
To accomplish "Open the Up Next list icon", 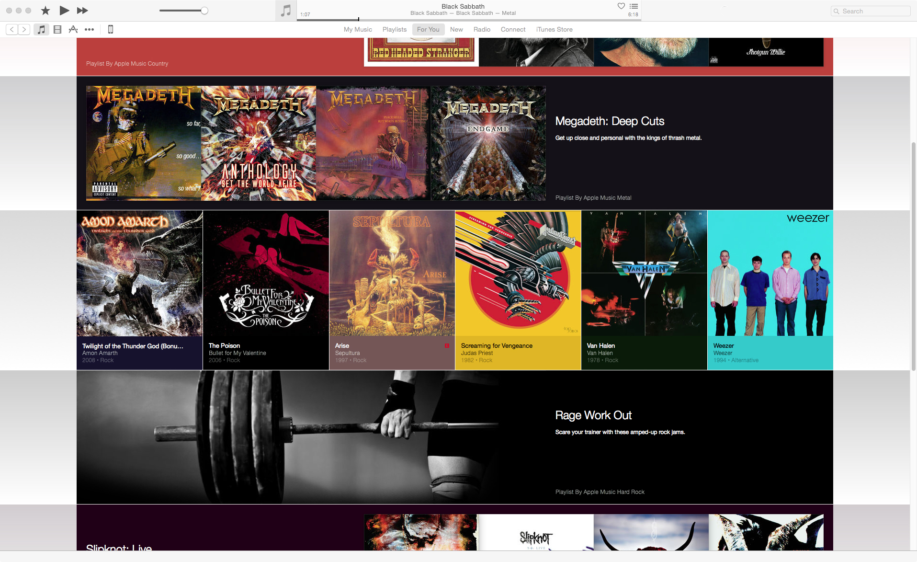I will pos(634,6).
